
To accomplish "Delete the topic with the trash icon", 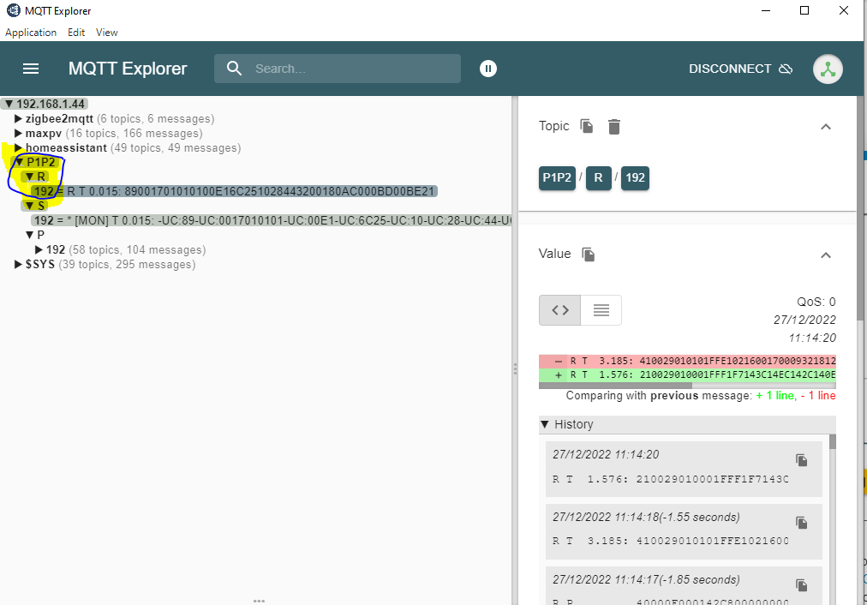I will [x=613, y=127].
